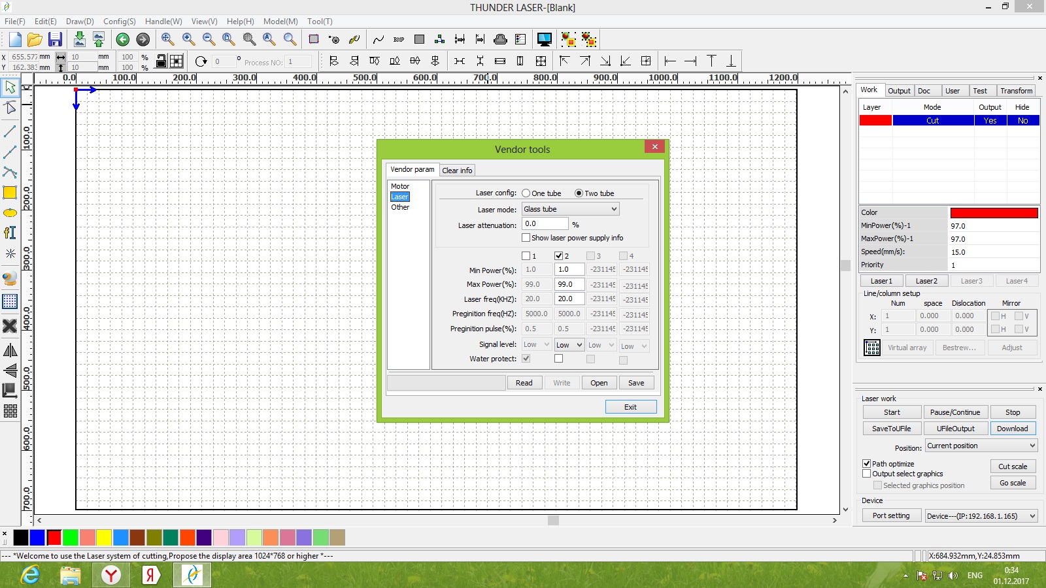
Task: Click the Download button in Laser work
Action: [x=1013, y=429]
